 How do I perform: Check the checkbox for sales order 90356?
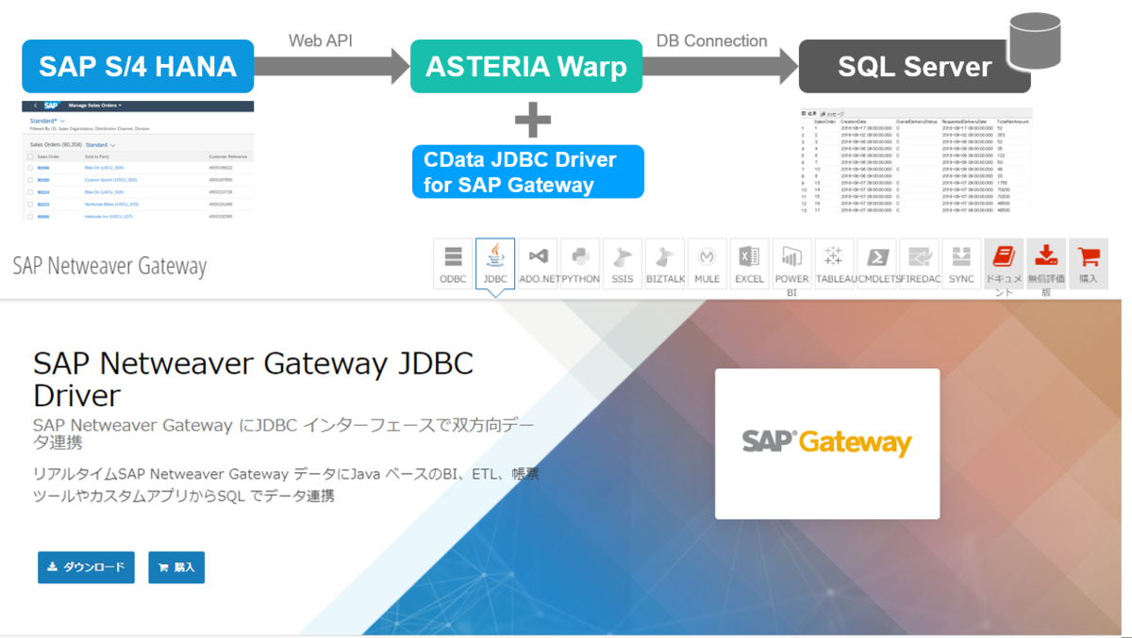[30, 168]
